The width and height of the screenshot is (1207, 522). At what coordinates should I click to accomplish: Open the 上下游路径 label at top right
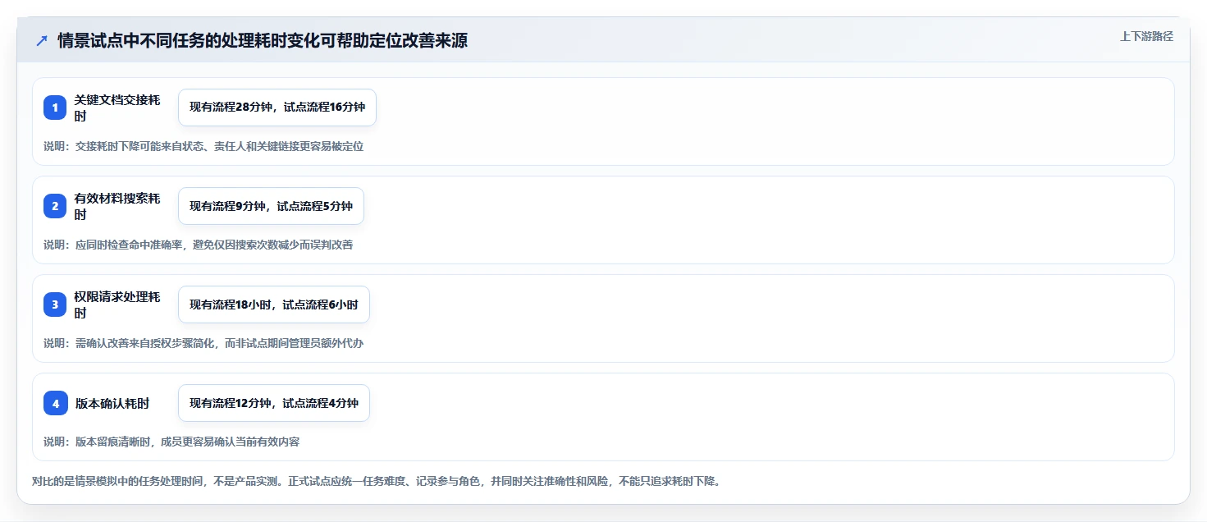pos(1146,36)
